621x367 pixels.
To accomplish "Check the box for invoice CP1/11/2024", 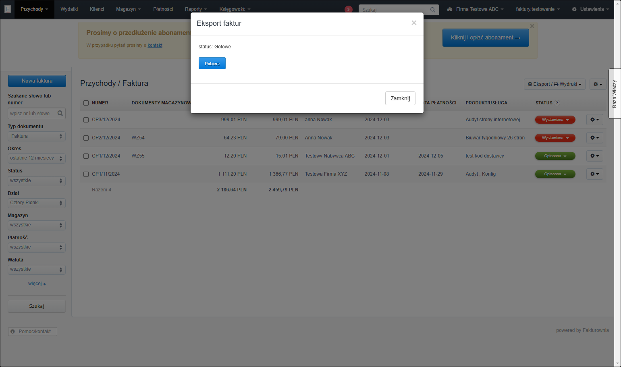I will click(86, 174).
